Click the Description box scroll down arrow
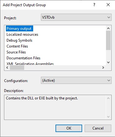115x137 pixels. [108, 117]
